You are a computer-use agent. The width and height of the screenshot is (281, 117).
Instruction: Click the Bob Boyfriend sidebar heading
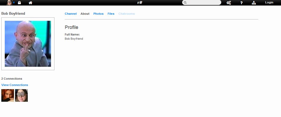[x=13, y=14]
